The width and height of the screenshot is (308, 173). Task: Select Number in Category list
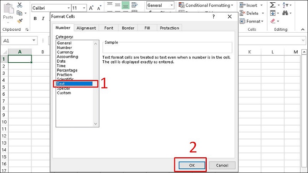[x=64, y=47]
